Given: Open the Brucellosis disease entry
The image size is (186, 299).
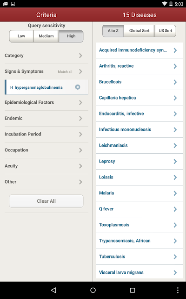Looking at the screenshot, I should [139, 82].
